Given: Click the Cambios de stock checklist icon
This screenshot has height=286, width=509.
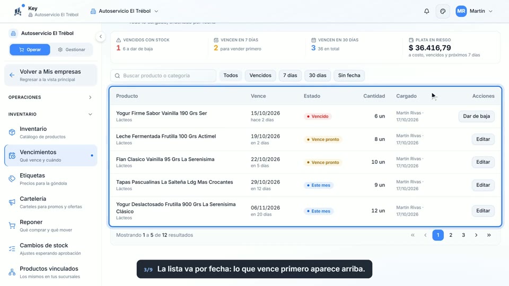Looking at the screenshot, I should 12,249.
